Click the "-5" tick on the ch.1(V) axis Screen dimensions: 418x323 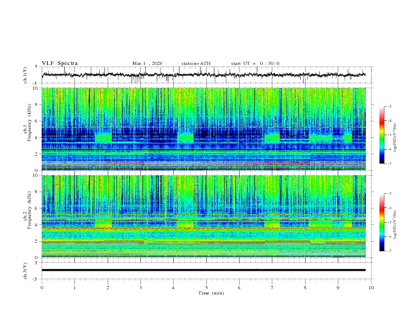(36, 83)
